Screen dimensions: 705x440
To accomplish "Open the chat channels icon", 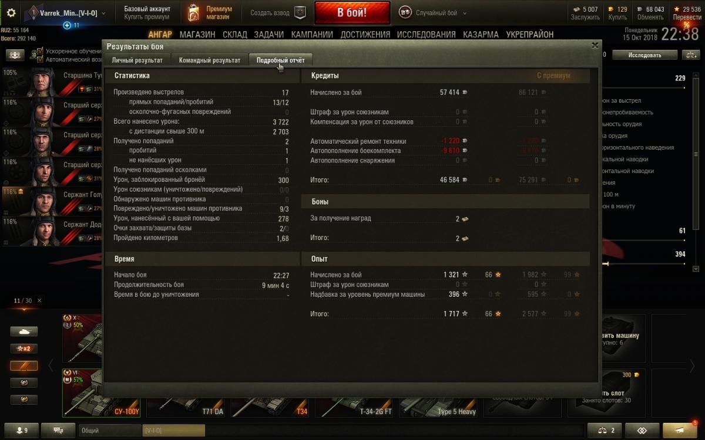I will [59, 430].
